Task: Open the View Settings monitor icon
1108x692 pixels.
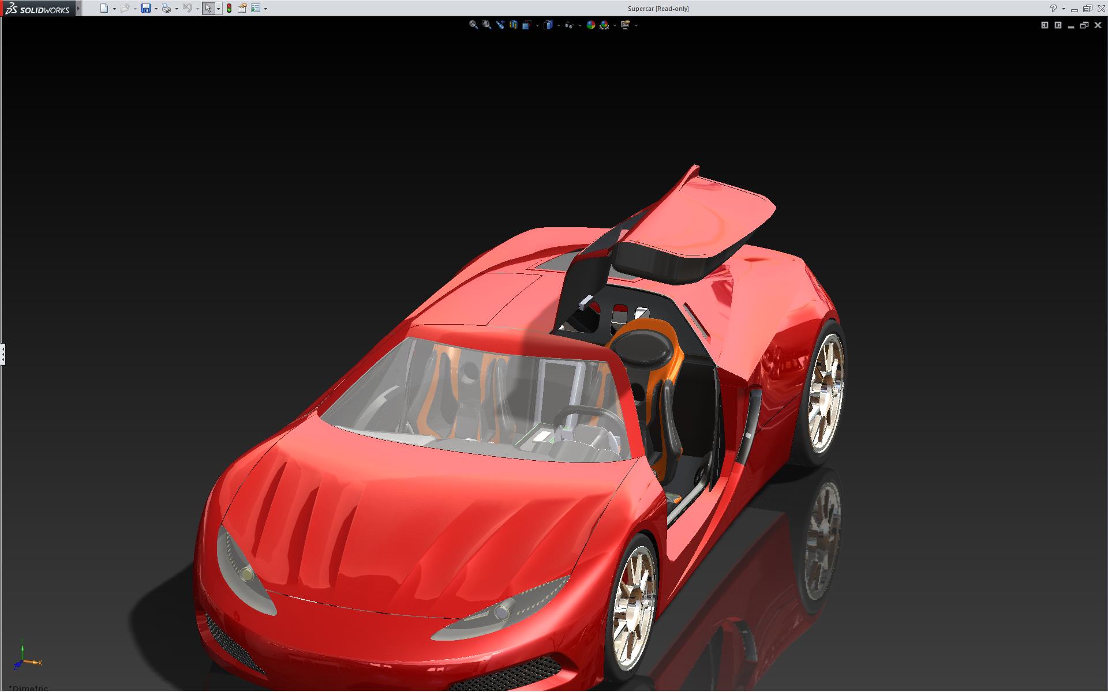Action: click(x=625, y=25)
